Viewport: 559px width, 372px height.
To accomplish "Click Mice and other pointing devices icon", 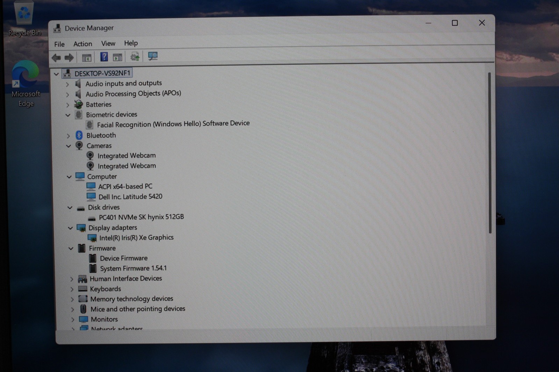I will point(83,309).
